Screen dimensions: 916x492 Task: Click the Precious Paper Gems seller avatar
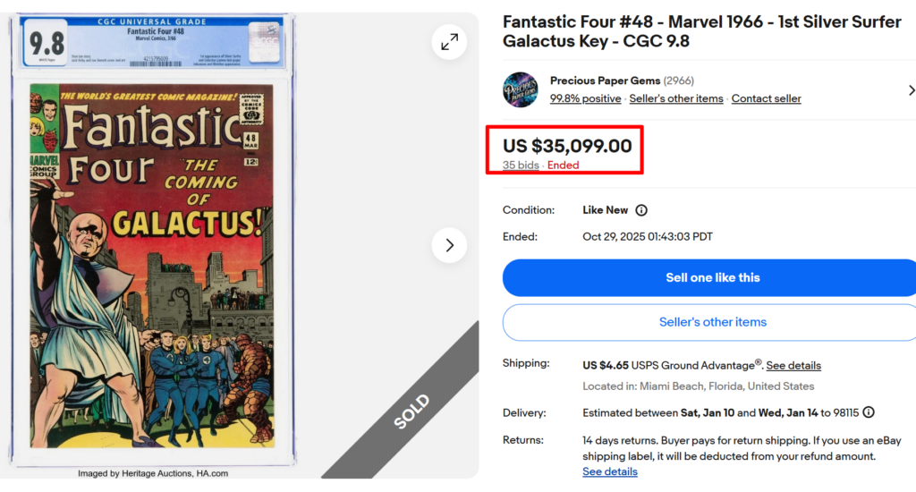521,89
